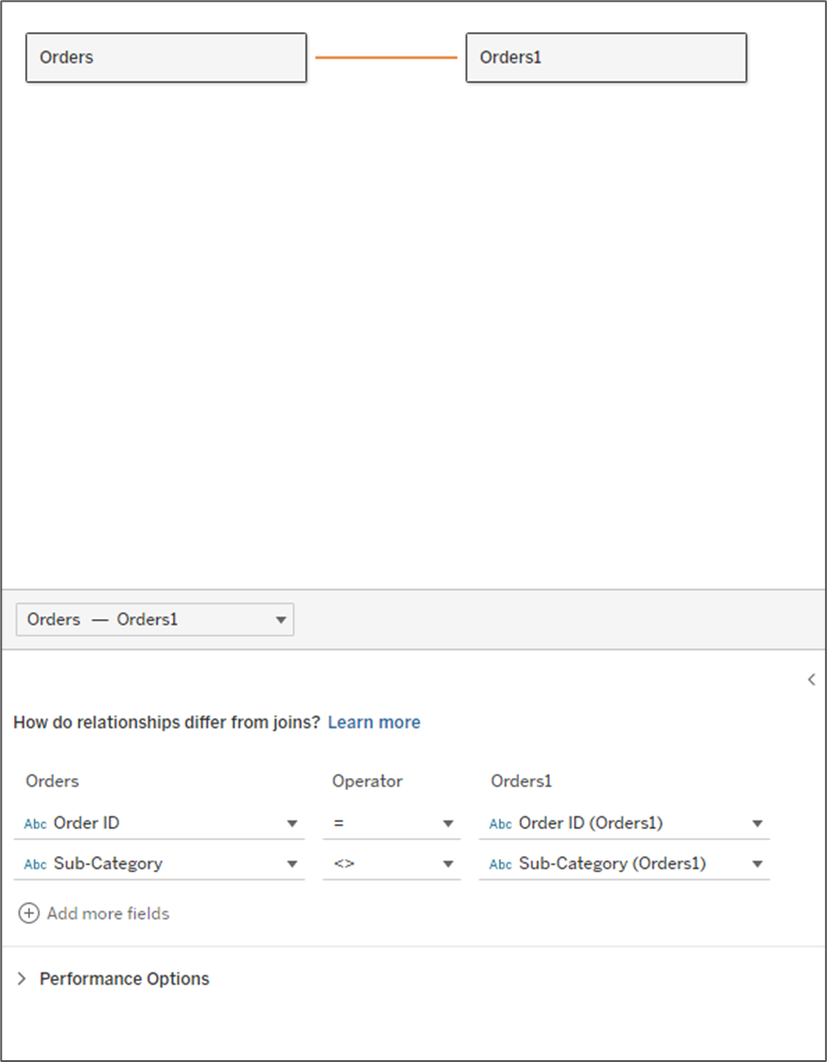Open the not-equal operator dropdown
Viewport: 827px width, 1062px height.
click(391, 864)
